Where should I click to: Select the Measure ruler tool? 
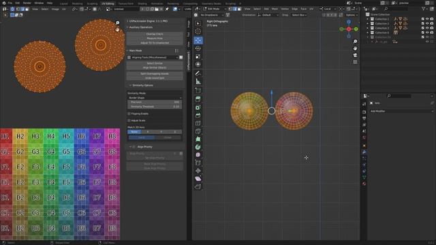[198, 82]
